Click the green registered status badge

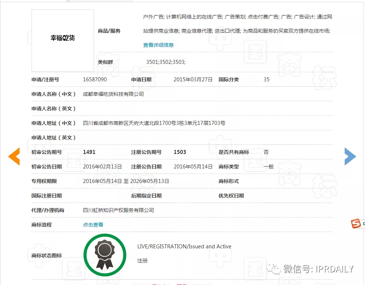105,255
